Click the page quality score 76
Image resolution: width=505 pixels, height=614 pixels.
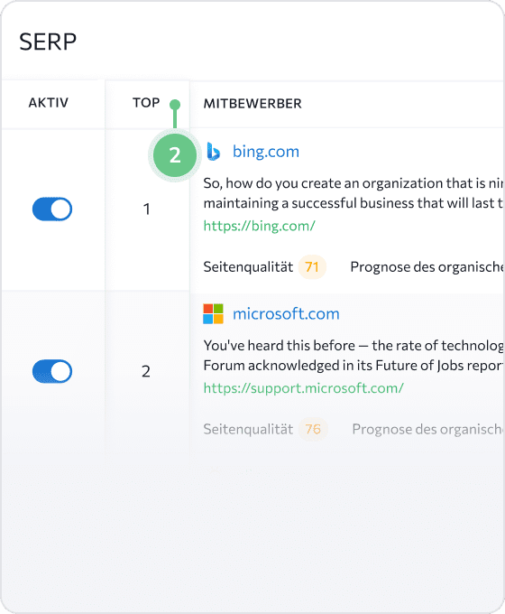click(x=313, y=429)
